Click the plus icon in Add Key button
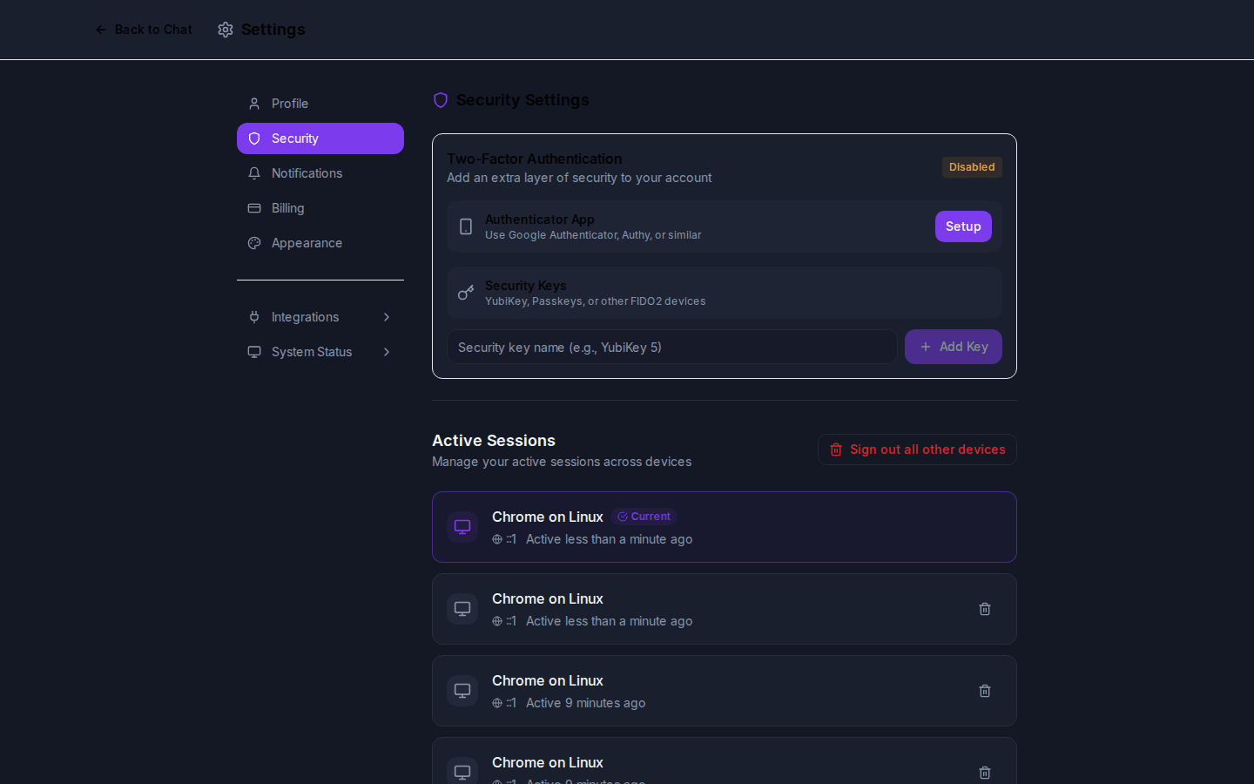The height and width of the screenshot is (784, 1254). (926, 347)
